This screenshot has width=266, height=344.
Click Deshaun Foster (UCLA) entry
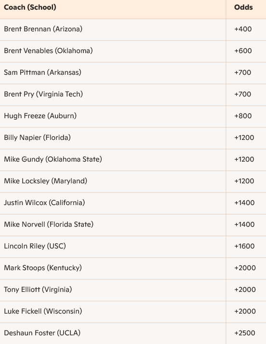click(x=42, y=333)
